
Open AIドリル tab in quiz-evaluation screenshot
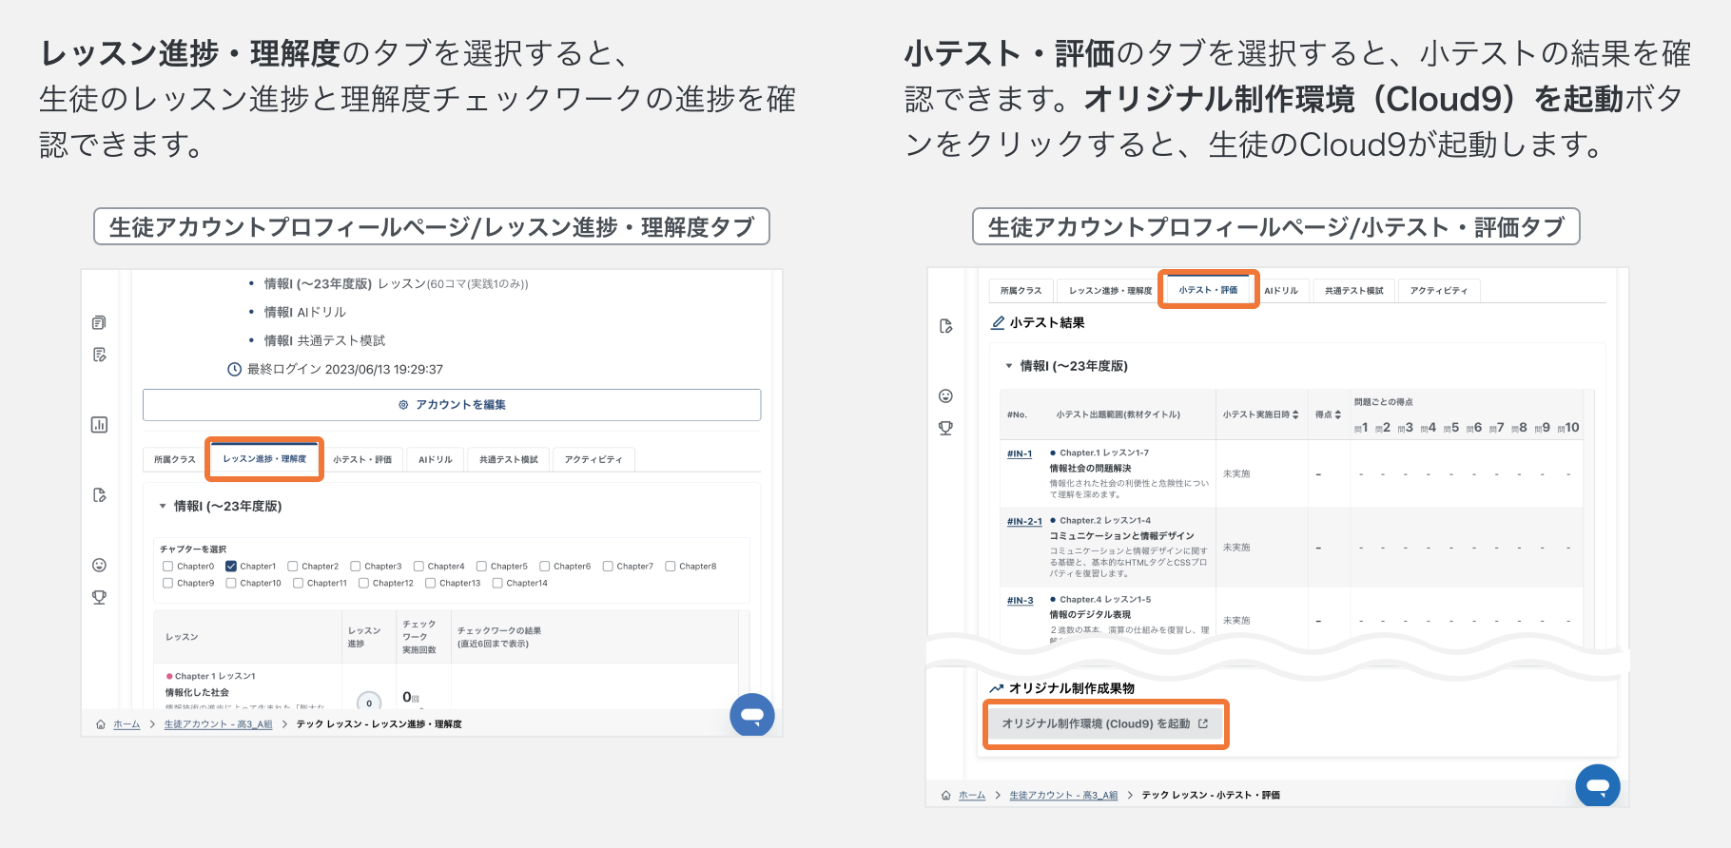1281,291
